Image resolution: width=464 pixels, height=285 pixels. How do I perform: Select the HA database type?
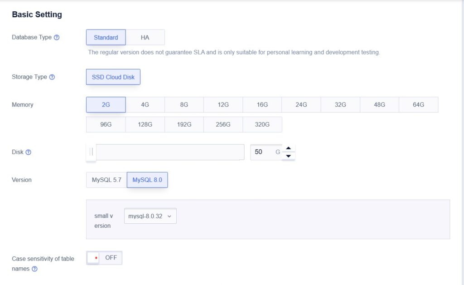tap(145, 37)
